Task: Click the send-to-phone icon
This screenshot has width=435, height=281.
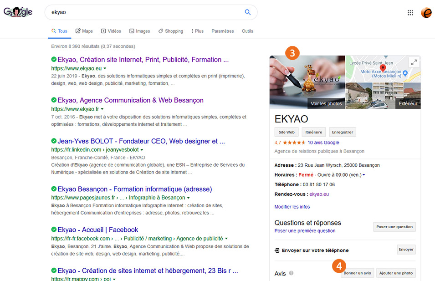Action: pyautogui.click(x=277, y=250)
